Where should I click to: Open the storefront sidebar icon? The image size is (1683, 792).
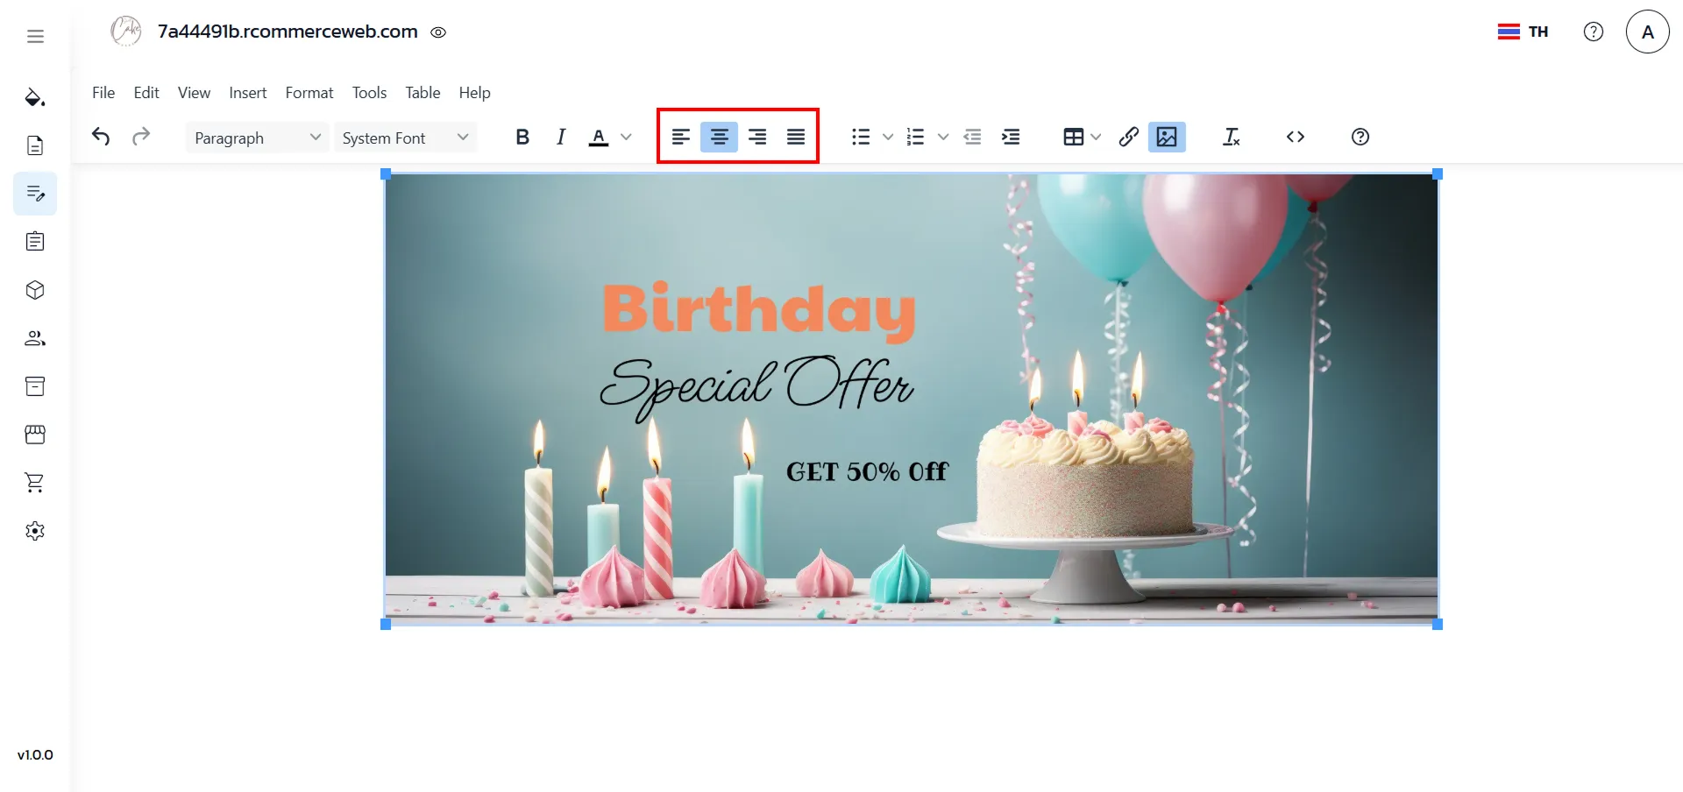point(35,435)
